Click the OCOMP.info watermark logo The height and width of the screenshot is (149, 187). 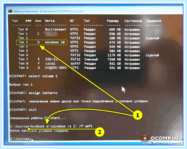click(161, 140)
